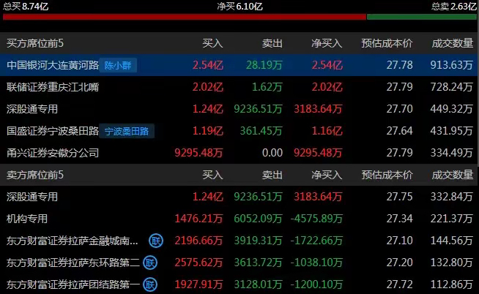Click 总卖 2.63亿 summary text
479x294 pixels.
click(x=454, y=6)
